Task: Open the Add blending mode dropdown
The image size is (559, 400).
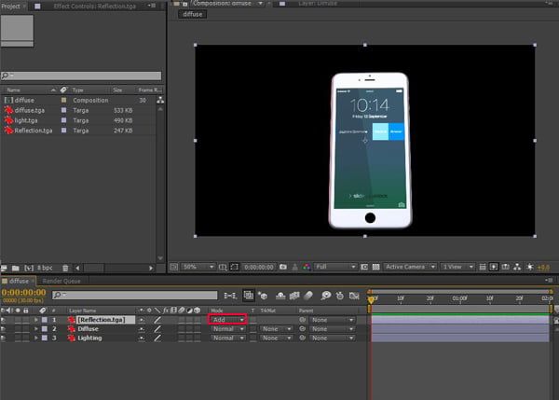Action: tap(227, 320)
